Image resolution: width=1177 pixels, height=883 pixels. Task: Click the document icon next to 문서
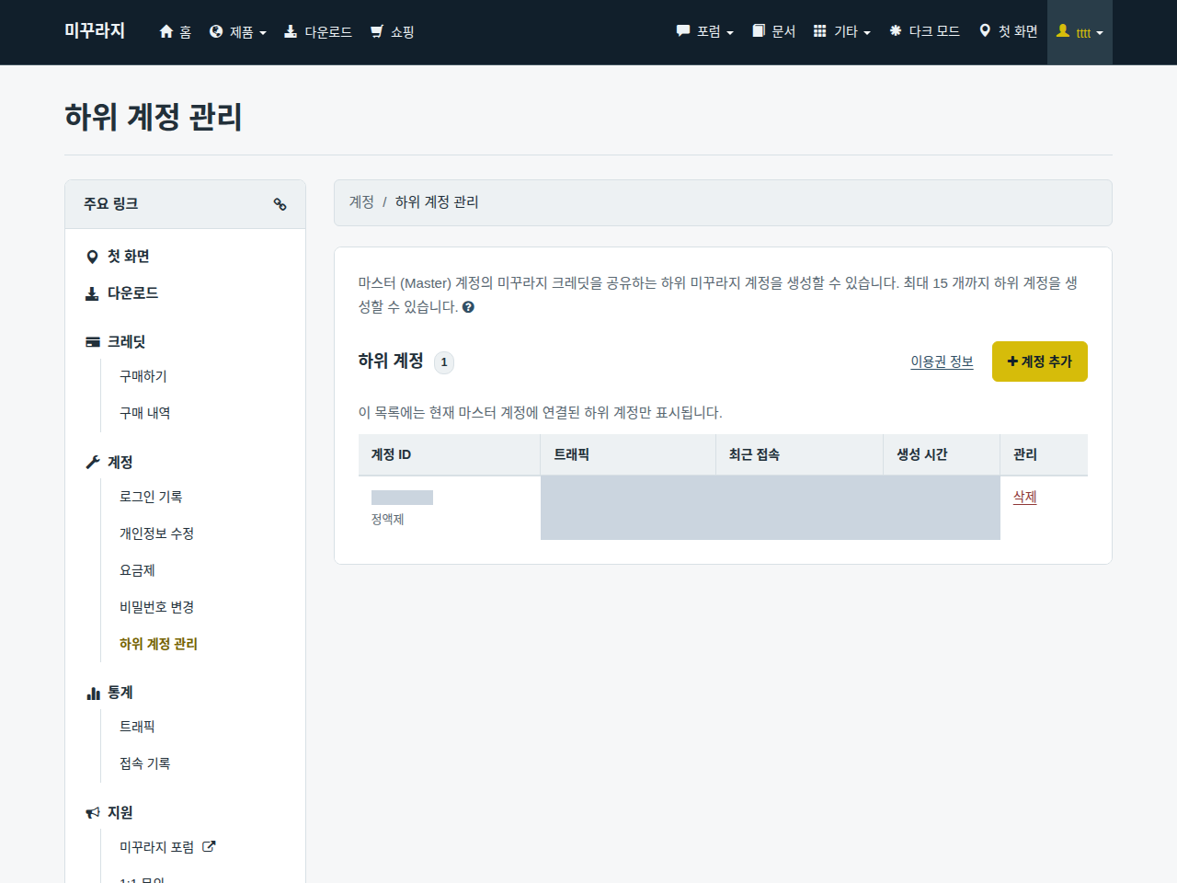click(x=759, y=31)
